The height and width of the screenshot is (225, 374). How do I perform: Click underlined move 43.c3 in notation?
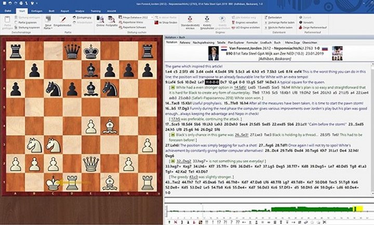(x=193, y=177)
